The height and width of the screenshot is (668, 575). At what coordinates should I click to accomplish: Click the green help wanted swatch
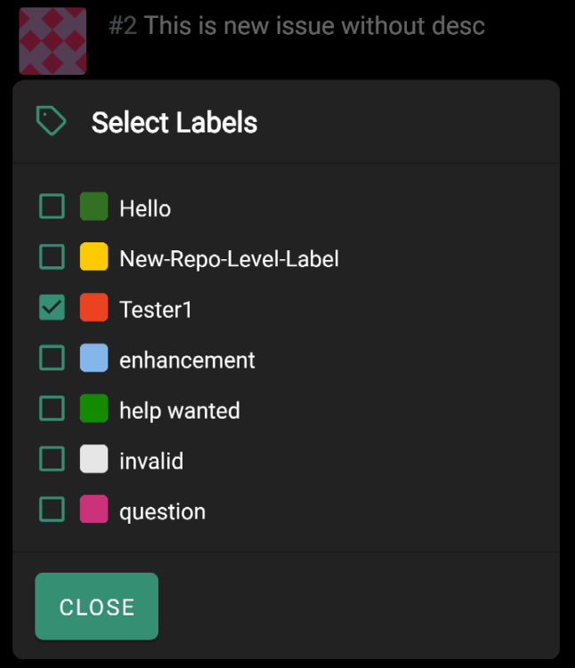(94, 408)
